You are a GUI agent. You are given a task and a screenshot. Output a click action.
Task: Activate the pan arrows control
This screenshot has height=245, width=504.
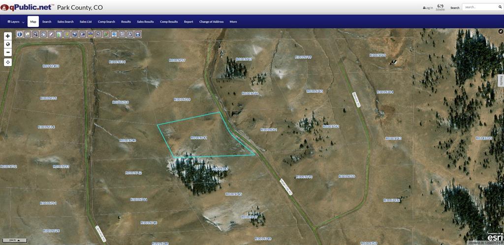pyautogui.click(x=8, y=62)
